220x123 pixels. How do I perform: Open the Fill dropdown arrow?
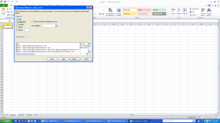click(x=195, y=12)
